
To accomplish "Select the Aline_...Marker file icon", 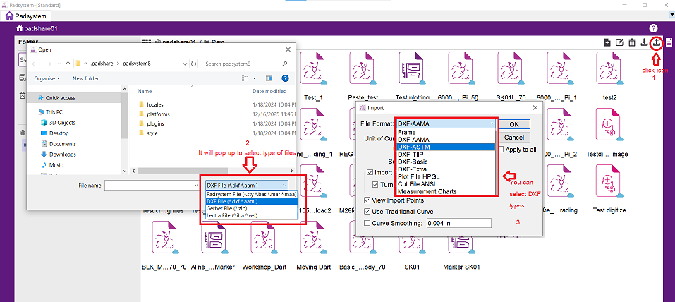I will click(214, 236).
